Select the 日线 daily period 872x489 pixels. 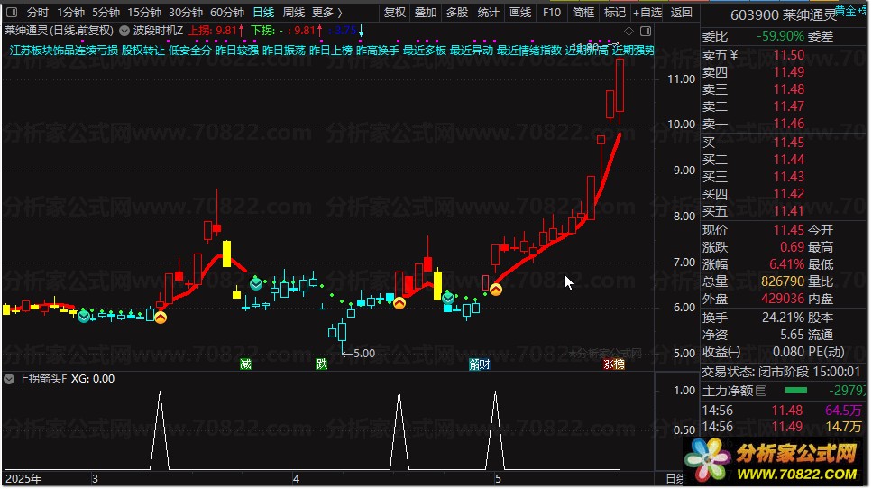tap(263, 13)
